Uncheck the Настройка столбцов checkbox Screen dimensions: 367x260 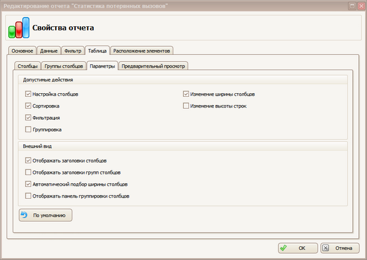[28, 94]
